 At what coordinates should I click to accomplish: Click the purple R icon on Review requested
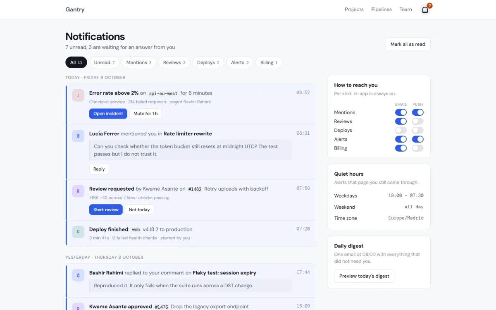coord(78,191)
